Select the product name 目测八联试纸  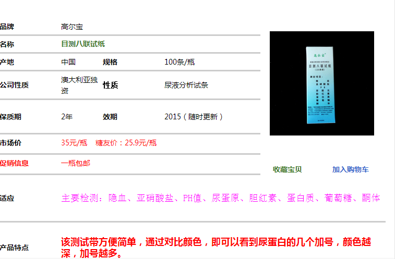83,44
